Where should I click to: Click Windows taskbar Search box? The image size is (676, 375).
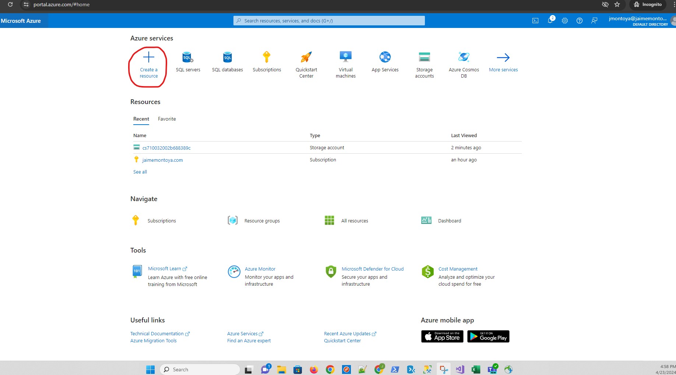(x=200, y=369)
